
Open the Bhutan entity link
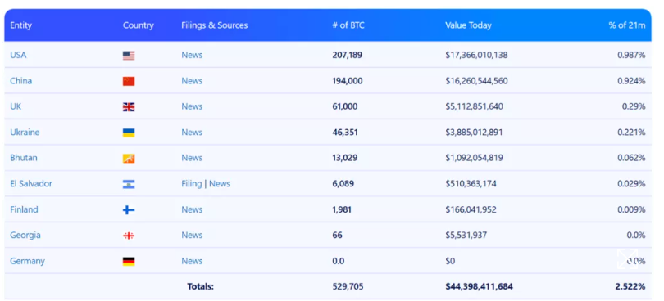point(24,158)
